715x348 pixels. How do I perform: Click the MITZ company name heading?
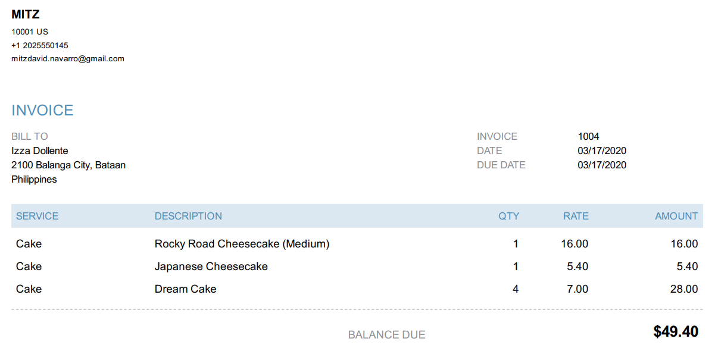(x=26, y=15)
